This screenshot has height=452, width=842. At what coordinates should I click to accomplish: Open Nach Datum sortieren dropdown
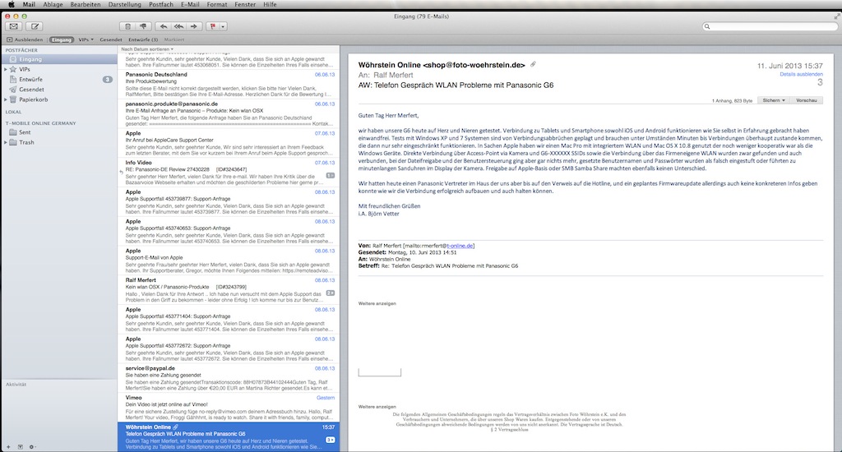[147, 48]
